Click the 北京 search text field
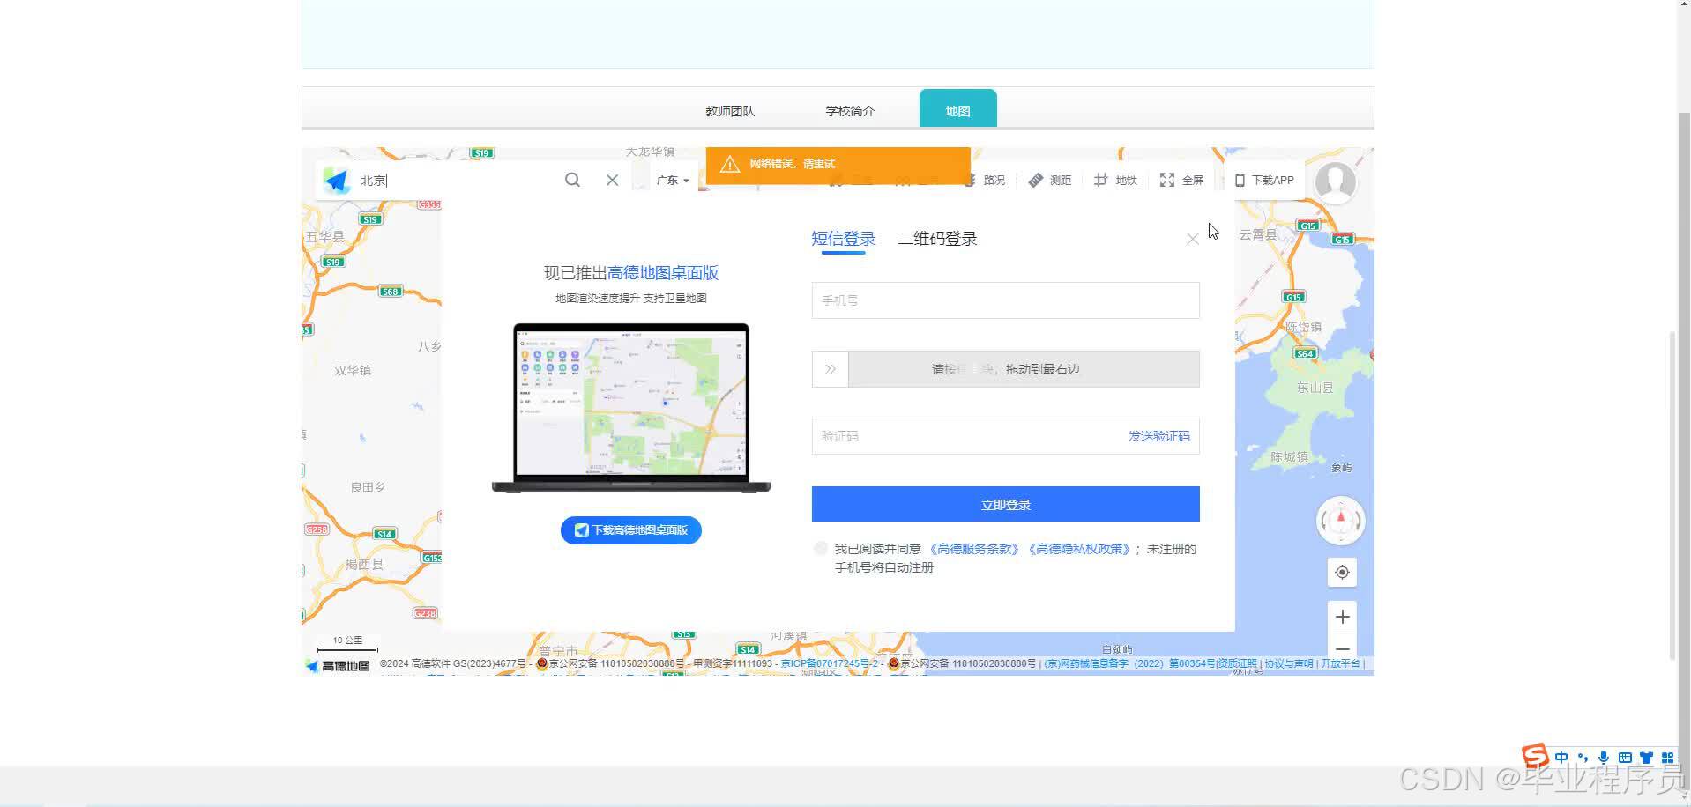The width and height of the screenshot is (1691, 807). (457, 180)
